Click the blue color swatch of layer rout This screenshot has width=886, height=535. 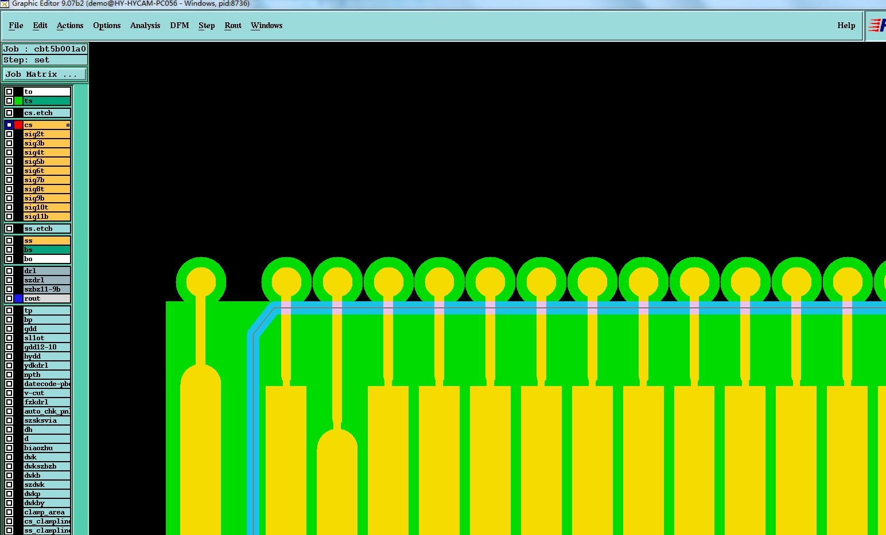tap(18, 298)
